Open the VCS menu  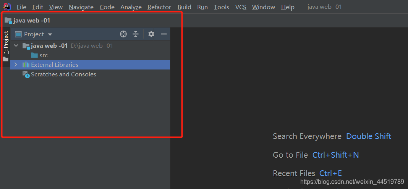(x=241, y=7)
